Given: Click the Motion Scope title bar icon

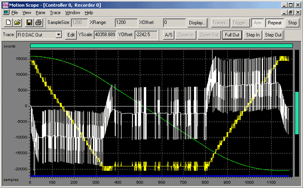Looking at the screenshot, I should tap(5, 5).
